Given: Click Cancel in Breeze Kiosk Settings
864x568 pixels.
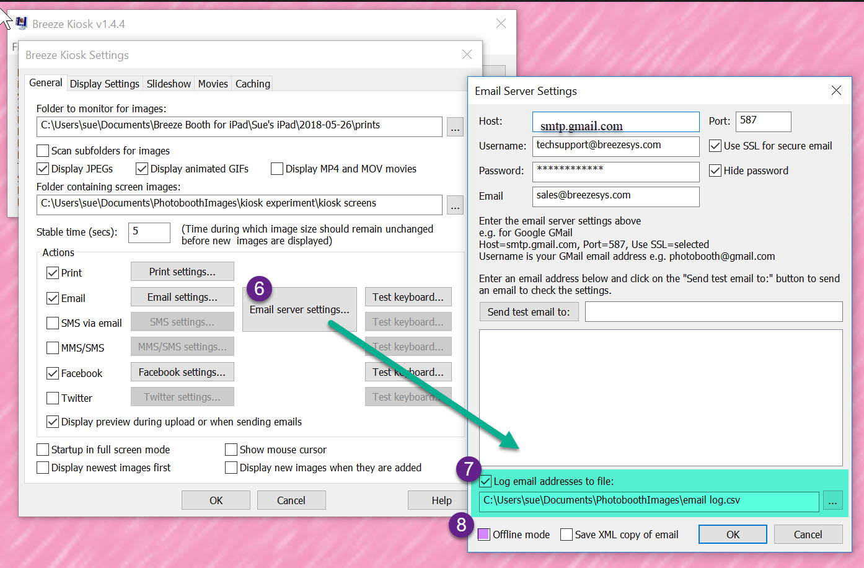Looking at the screenshot, I should coord(291,500).
